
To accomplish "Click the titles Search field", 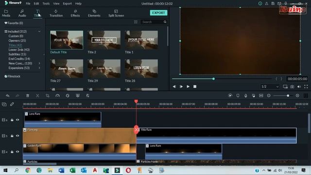I will [x=152, y=22].
